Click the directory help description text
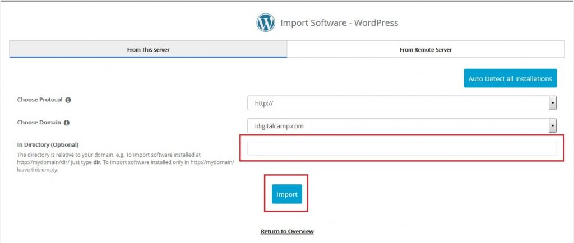The height and width of the screenshot is (243, 574). coord(126,162)
